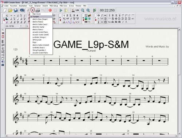Click the undo arrow icon

coord(43,11)
